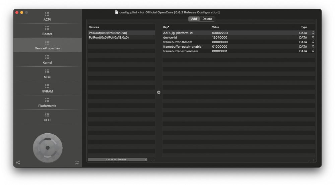Screen dimensions: 335x185
Task: Select the framebuffer-fbmem key
Action: click(178, 42)
